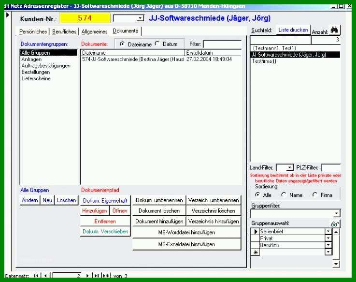Click the Suchfeld text box
The image size is (356, 282).
pyautogui.click(x=280, y=40)
